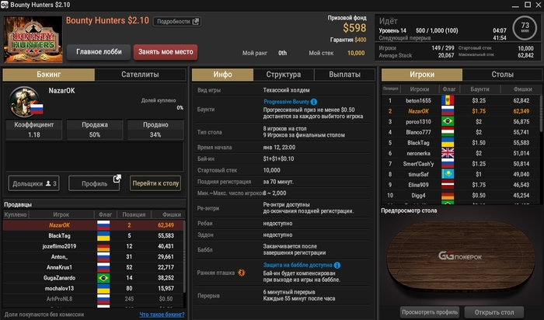Viewport: 544px width, 320px height.
Task: Select AnnaKrus1 in sellers list
Action: (93, 267)
